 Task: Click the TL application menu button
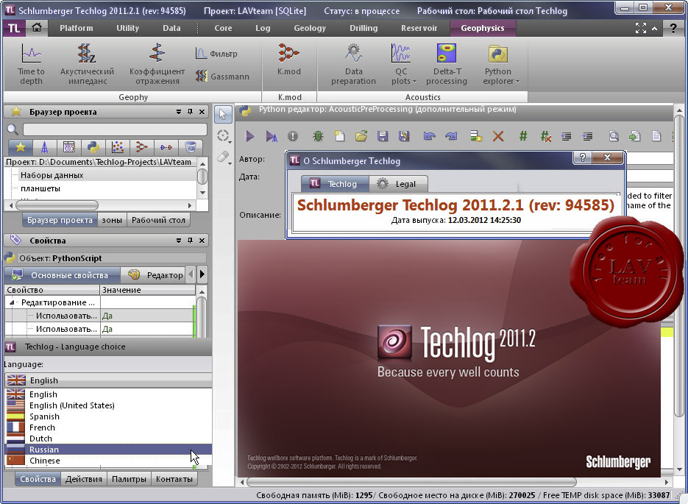coord(13,29)
